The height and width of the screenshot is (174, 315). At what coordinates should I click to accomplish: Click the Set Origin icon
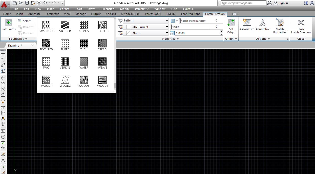point(231,23)
